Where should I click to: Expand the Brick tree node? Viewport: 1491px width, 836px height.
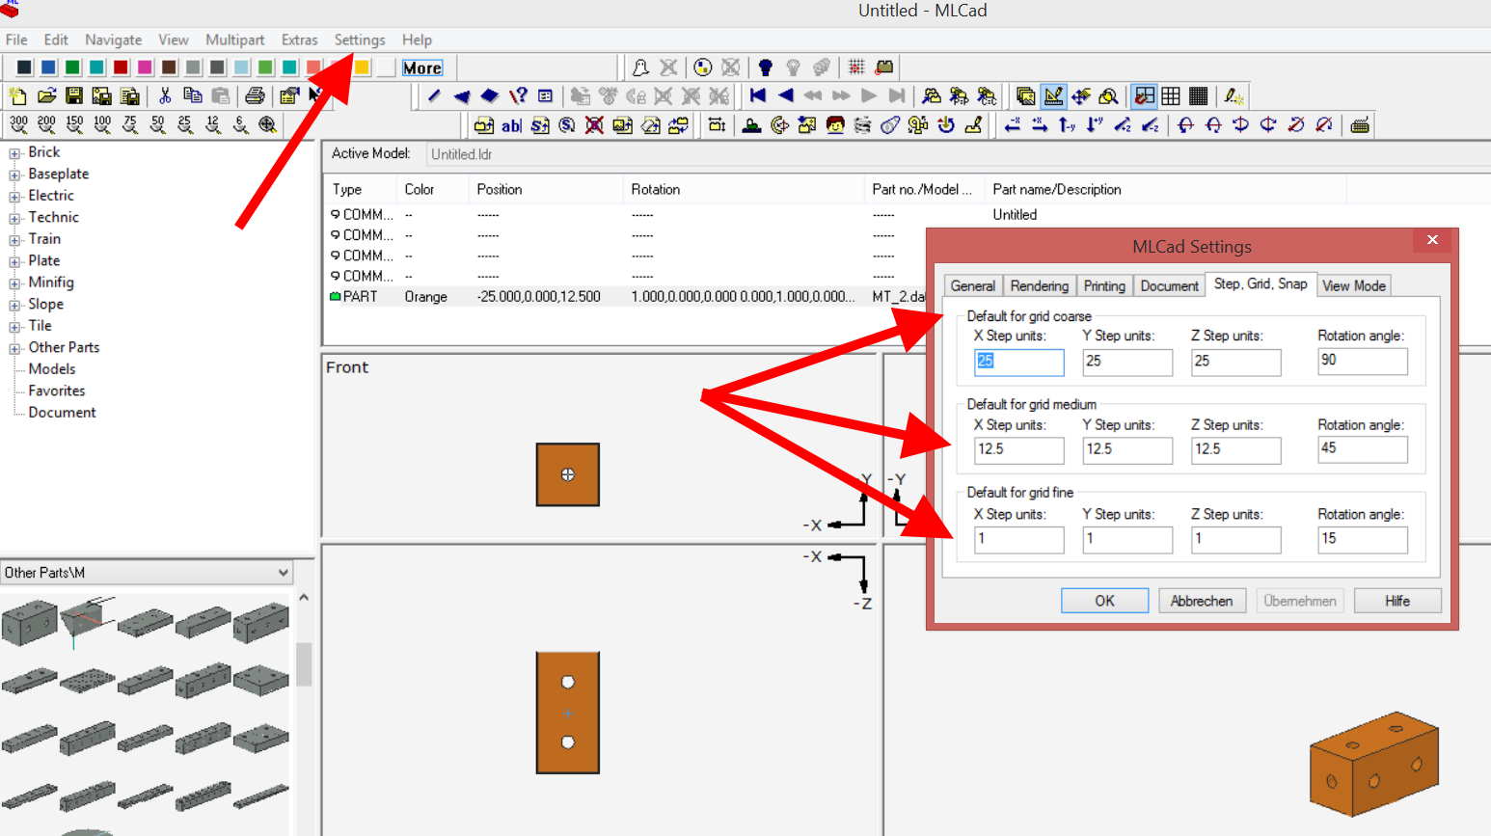(x=14, y=153)
